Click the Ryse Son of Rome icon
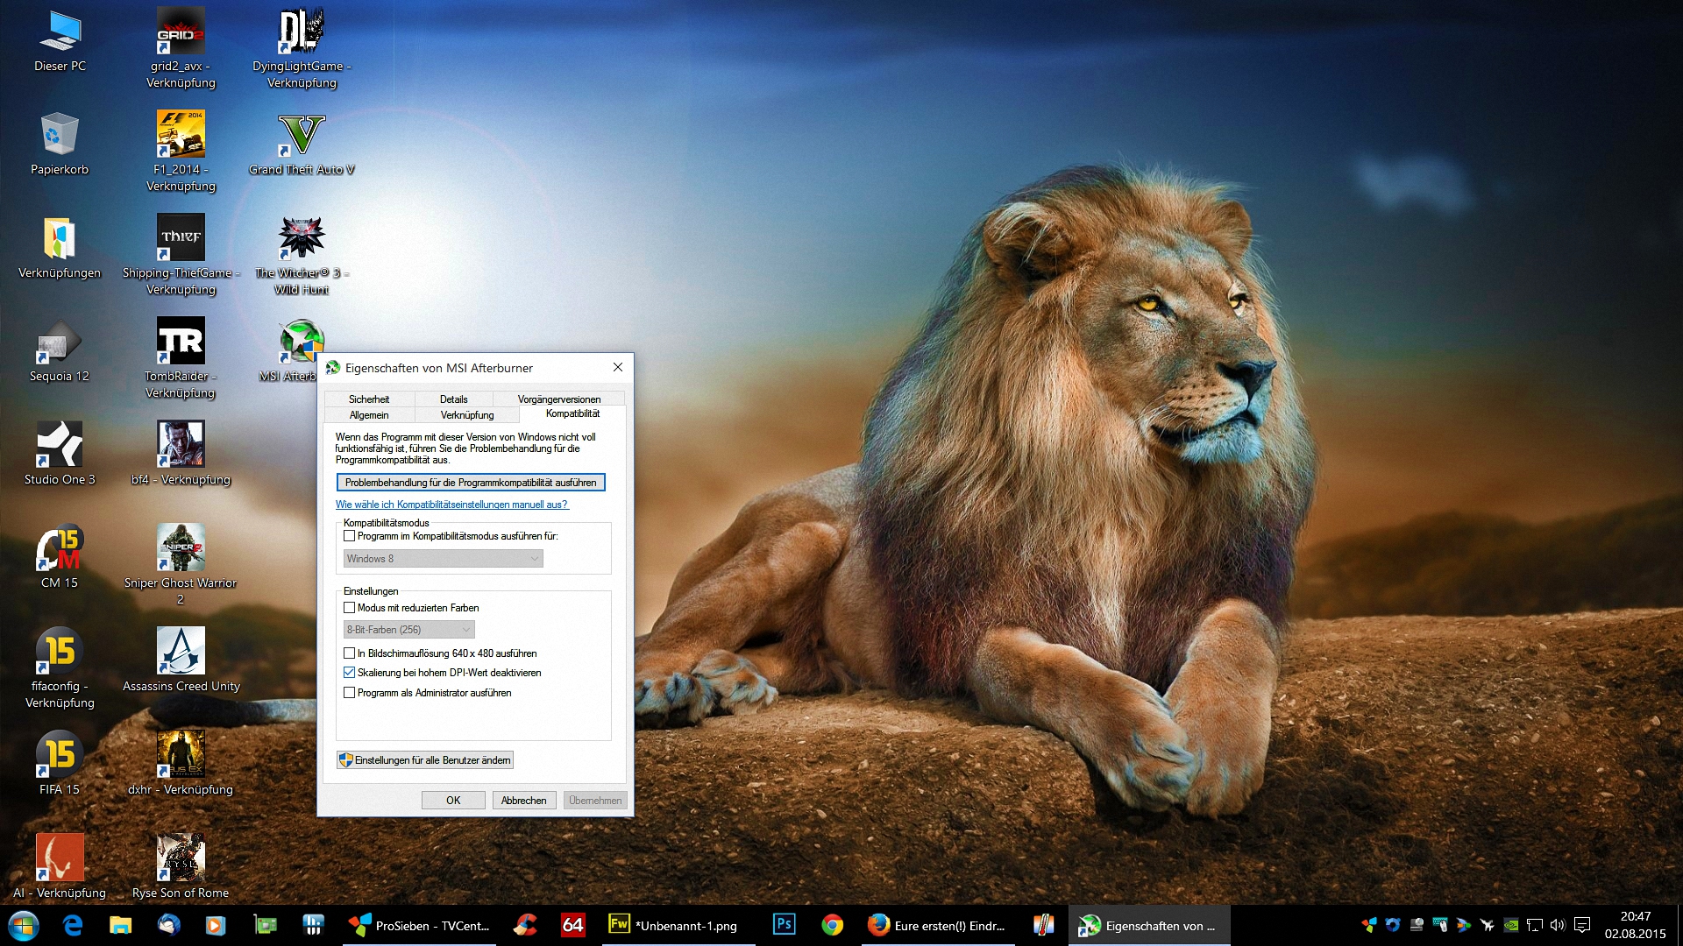 click(181, 858)
